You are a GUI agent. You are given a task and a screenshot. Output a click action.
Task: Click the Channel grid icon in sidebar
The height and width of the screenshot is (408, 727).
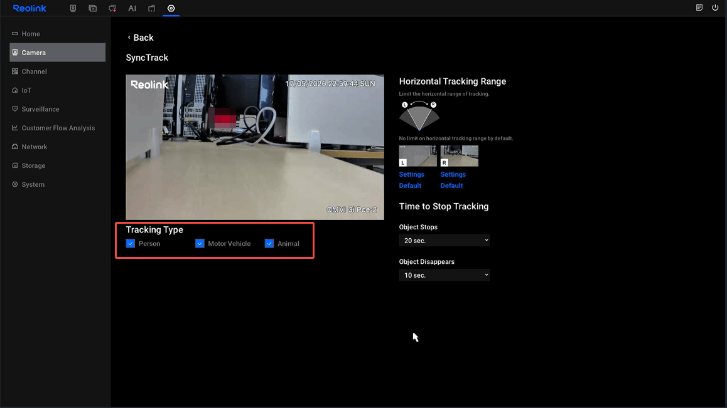coord(15,71)
